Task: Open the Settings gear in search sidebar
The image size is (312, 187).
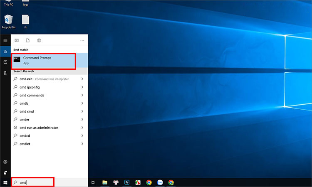Action: pos(5,162)
